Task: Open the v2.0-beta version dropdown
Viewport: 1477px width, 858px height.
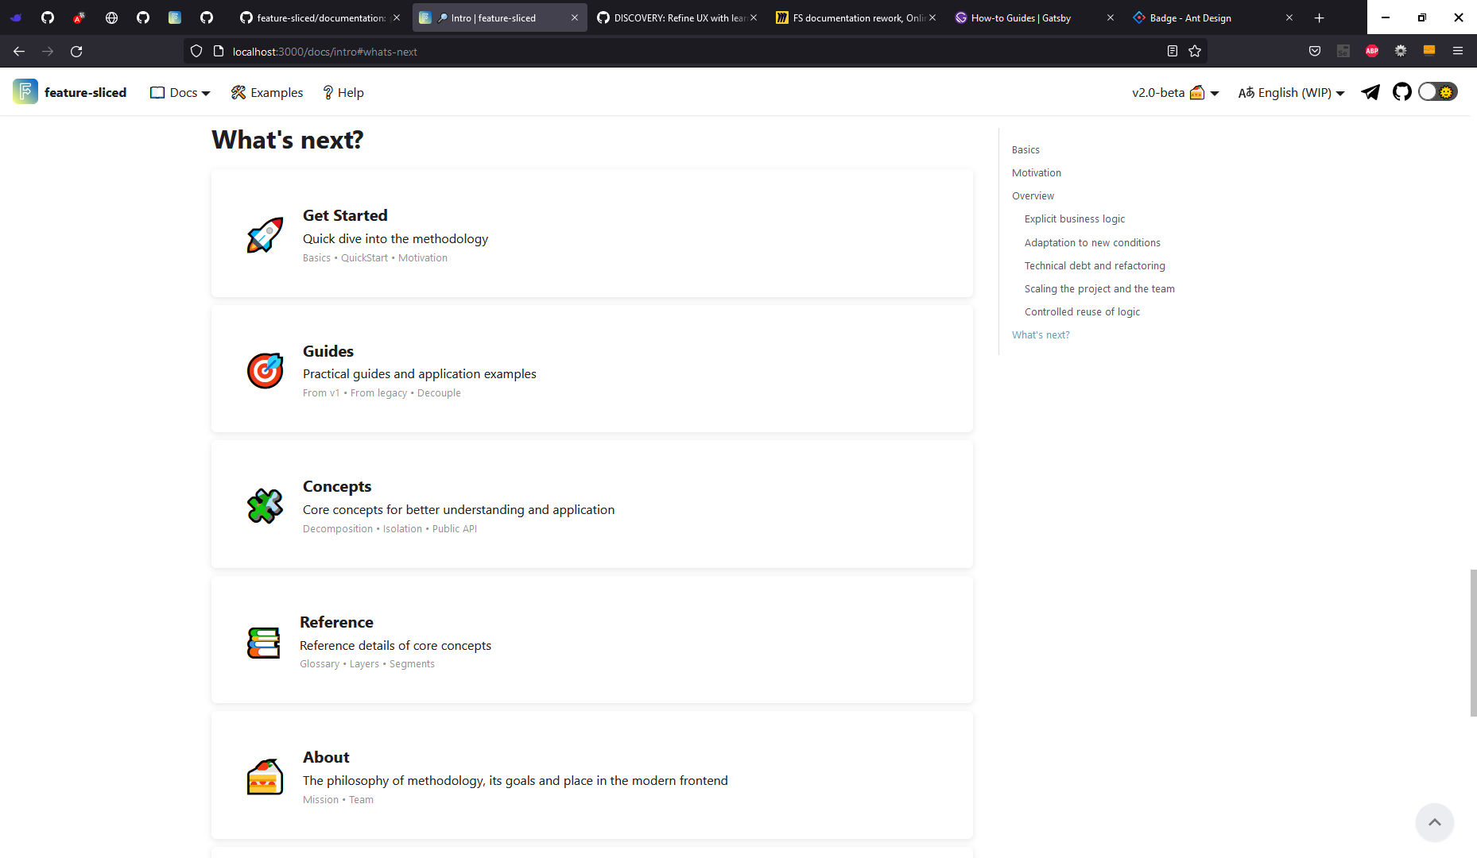Action: (1174, 92)
